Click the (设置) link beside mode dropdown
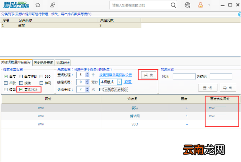 pyautogui.click(x=128, y=82)
